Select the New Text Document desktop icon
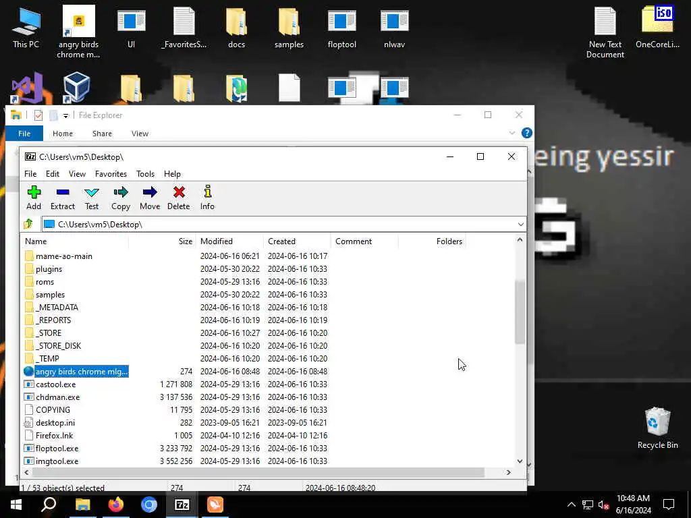 click(605, 32)
